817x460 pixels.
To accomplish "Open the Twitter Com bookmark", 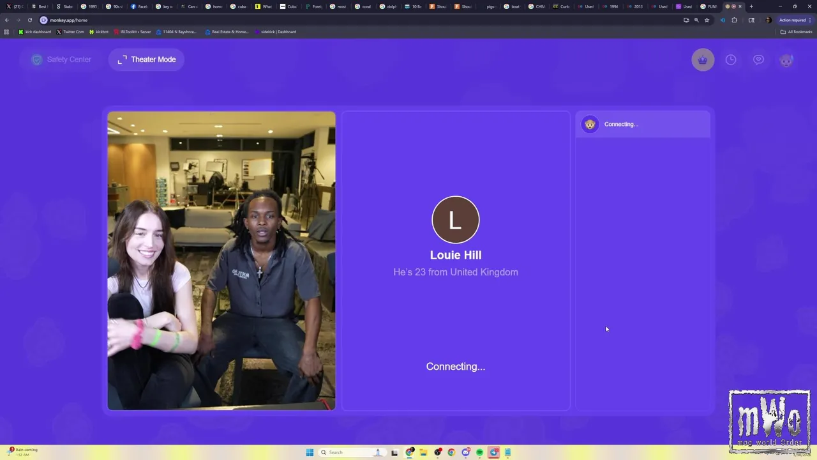I will [70, 32].
